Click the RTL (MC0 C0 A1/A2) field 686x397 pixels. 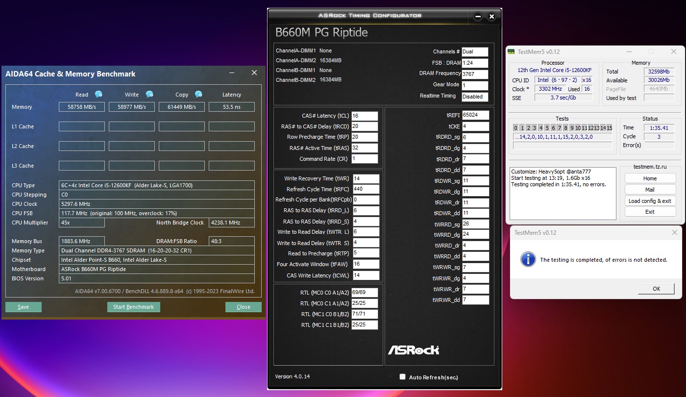(365, 293)
